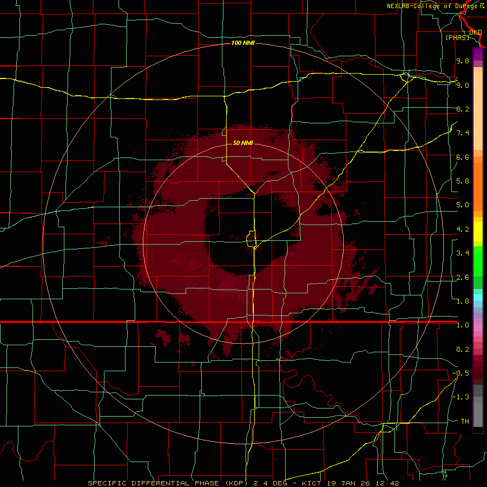Click the "KICT" radar site identifier
The height and width of the screenshot is (487, 487).
312,483
